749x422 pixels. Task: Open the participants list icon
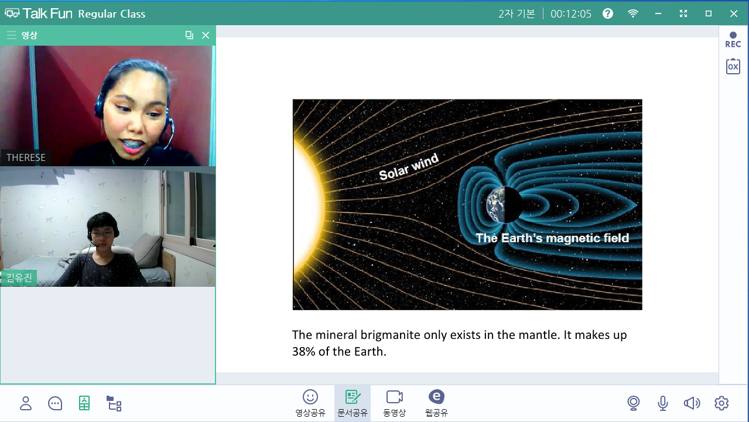coord(26,403)
